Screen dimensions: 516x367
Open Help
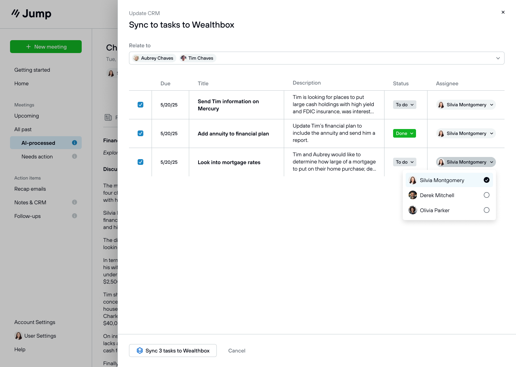20,349
